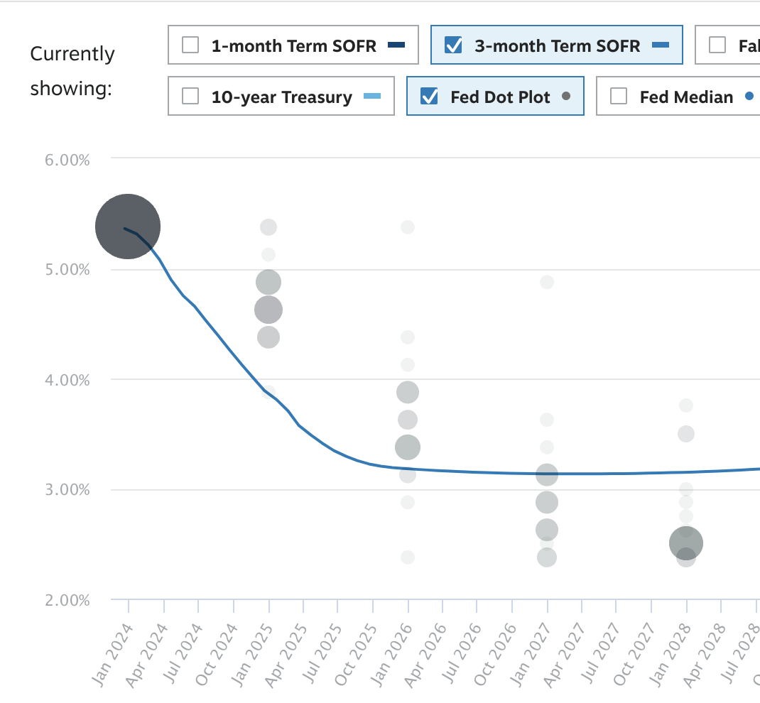Click the 6.00% y-axis label
This screenshot has width=760, height=703.
pyautogui.click(x=67, y=160)
